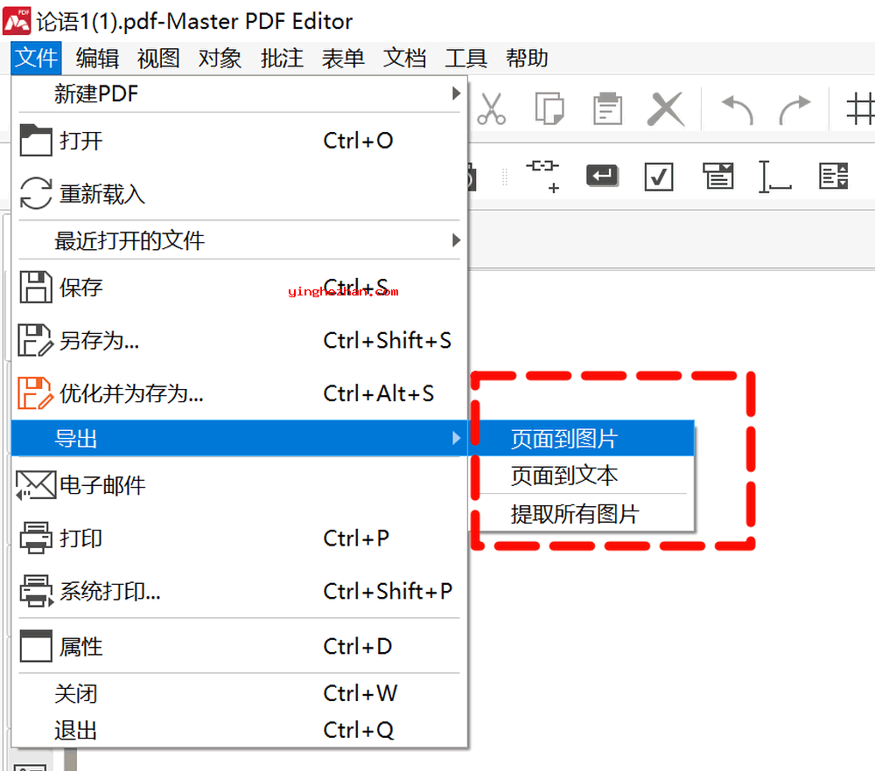Choose 页面到文本 export option
The image size is (875, 771).
click(582, 475)
